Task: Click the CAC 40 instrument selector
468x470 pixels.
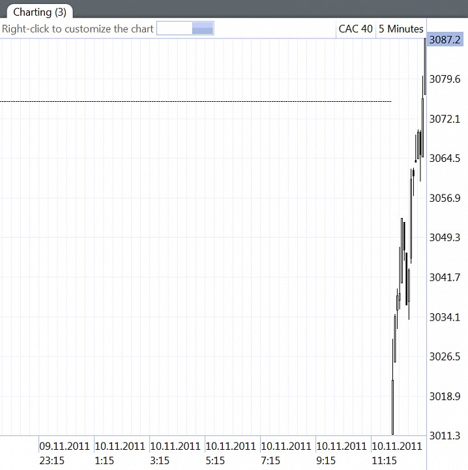Action: tap(355, 29)
